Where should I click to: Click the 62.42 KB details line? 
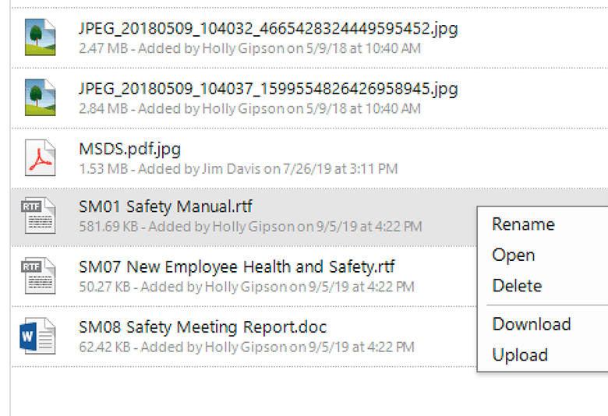coord(246,347)
